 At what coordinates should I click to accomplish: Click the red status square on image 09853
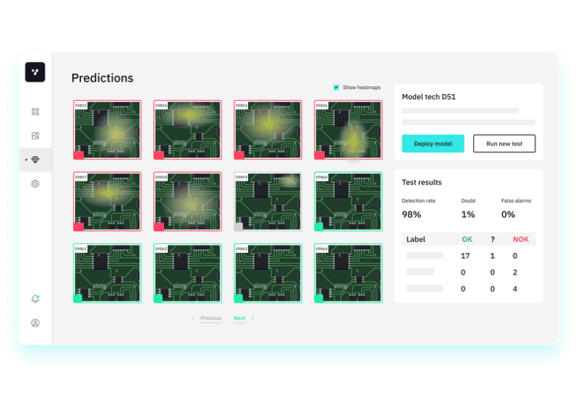tap(79, 154)
